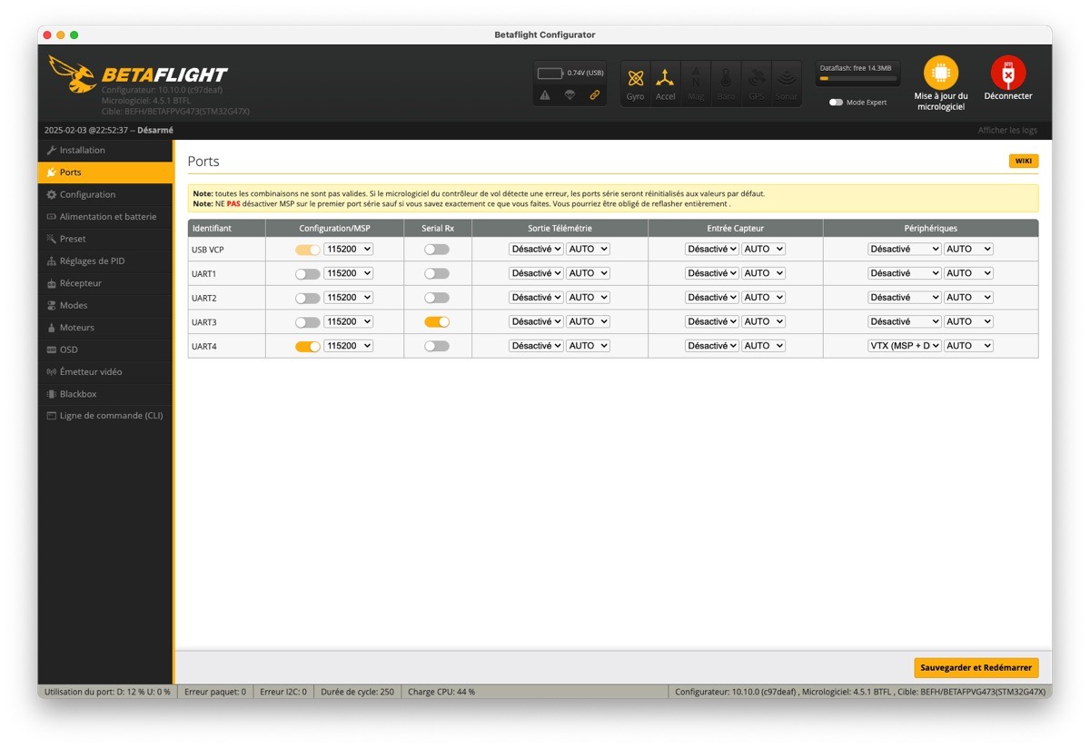Open UART4 Périphériques VTX (MSP + D dropdown
1090x748 pixels.
pos(905,346)
